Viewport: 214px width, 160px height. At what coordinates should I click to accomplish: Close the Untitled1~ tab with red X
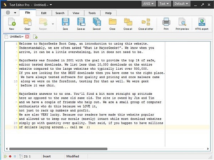(x=27, y=36)
